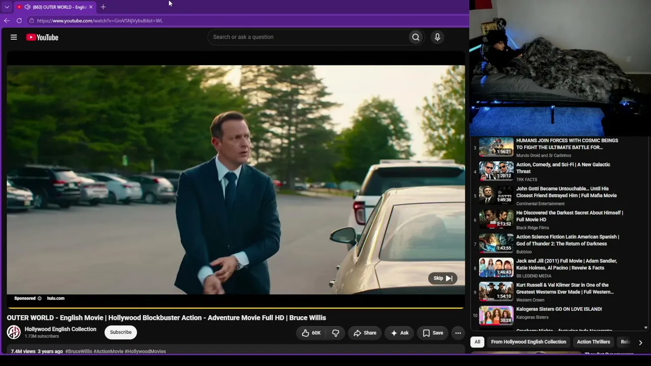Click the '1.73M subscribers' count text

[42, 337]
